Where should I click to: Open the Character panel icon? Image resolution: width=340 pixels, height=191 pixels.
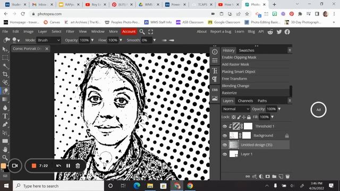click(215, 71)
